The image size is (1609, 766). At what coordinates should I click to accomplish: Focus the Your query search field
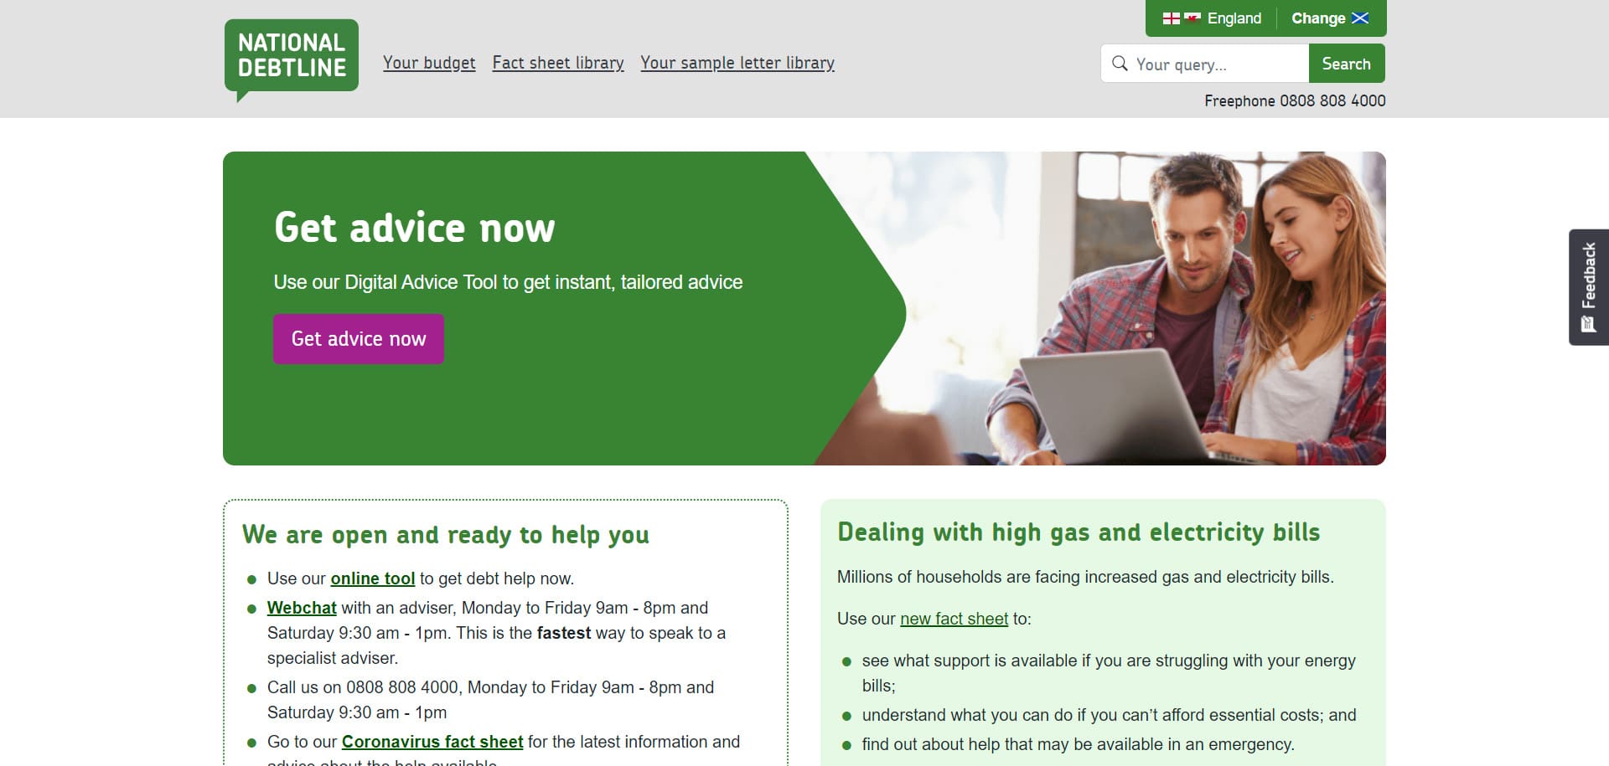1205,64
